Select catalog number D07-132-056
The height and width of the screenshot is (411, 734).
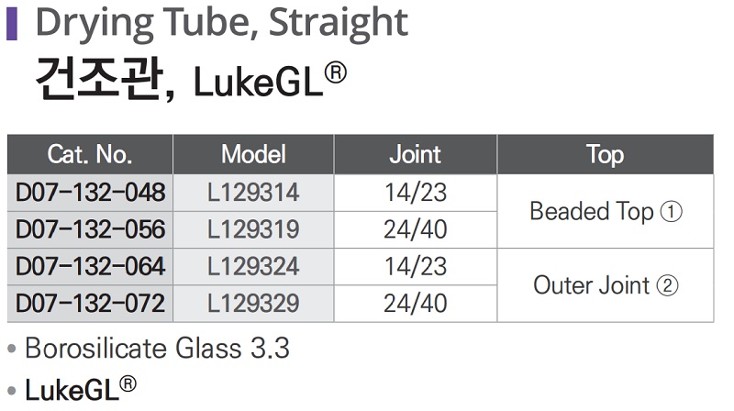click(x=91, y=229)
